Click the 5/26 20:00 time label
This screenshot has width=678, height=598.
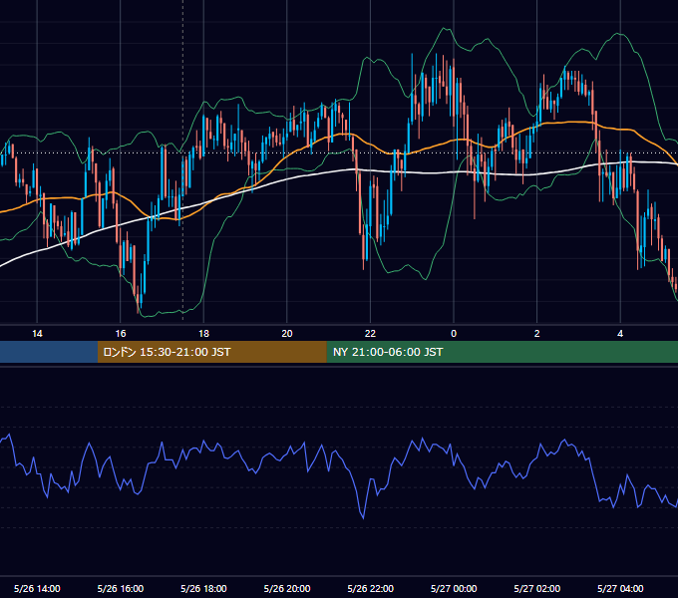coord(287,588)
